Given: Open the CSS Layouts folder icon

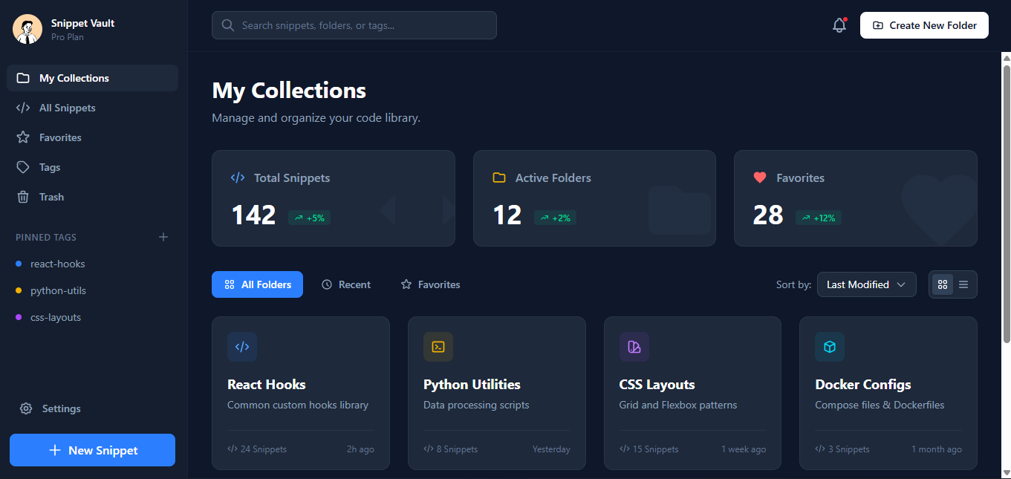Looking at the screenshot, I should (634, 346).
